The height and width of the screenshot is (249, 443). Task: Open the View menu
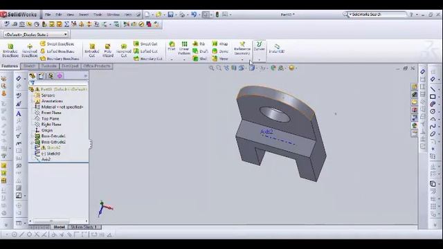pos(70,15)
